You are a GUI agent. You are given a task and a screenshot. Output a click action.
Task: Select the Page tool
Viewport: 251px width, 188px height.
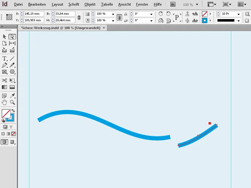(4, 43)
